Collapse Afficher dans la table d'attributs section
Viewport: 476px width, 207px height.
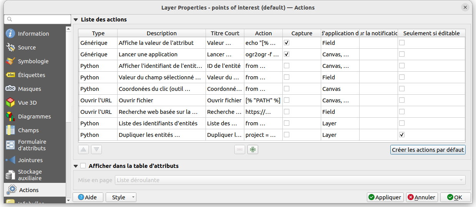point(76,166)
